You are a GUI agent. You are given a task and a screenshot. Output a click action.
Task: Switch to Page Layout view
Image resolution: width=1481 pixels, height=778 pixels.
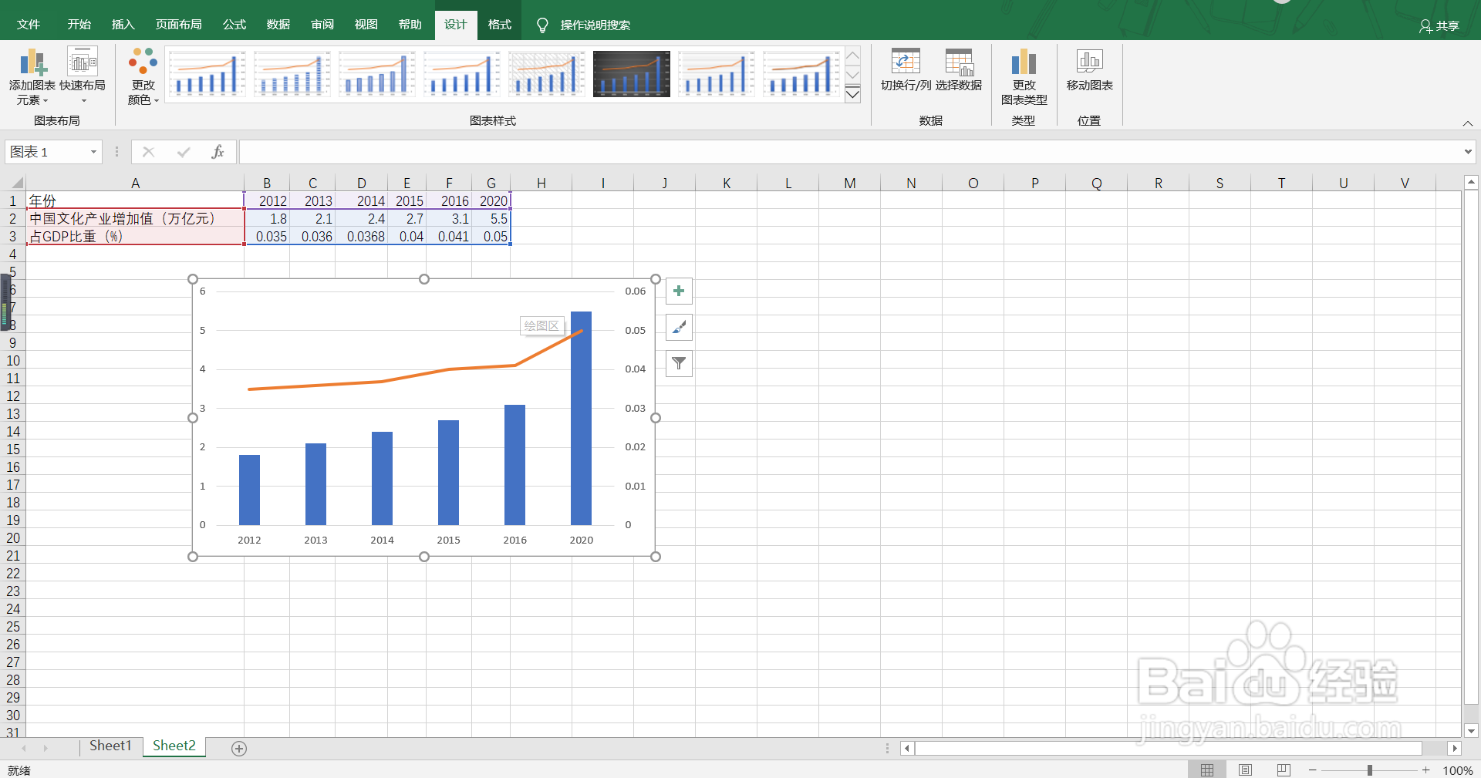[x=1245, y=770]
